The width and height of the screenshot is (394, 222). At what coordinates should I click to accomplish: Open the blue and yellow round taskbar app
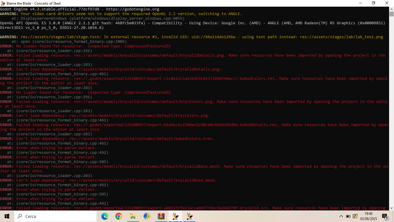pyautogui.click(x=147, y=216)
